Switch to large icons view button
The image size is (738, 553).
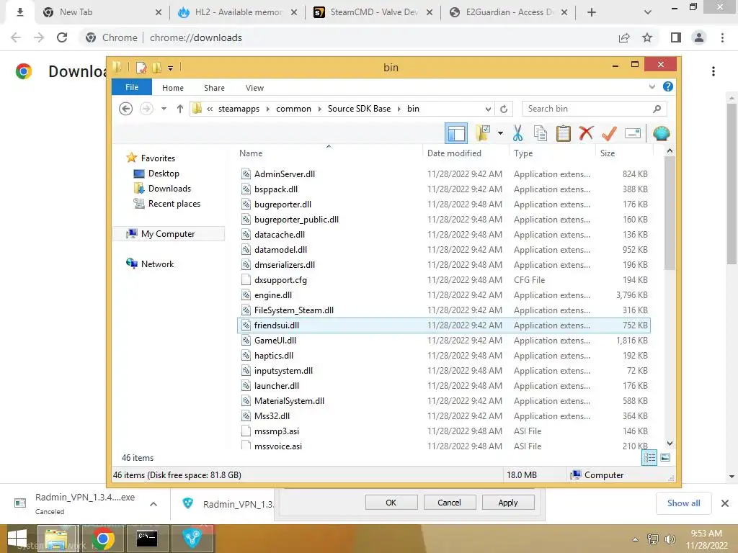(x=665, y=457)
